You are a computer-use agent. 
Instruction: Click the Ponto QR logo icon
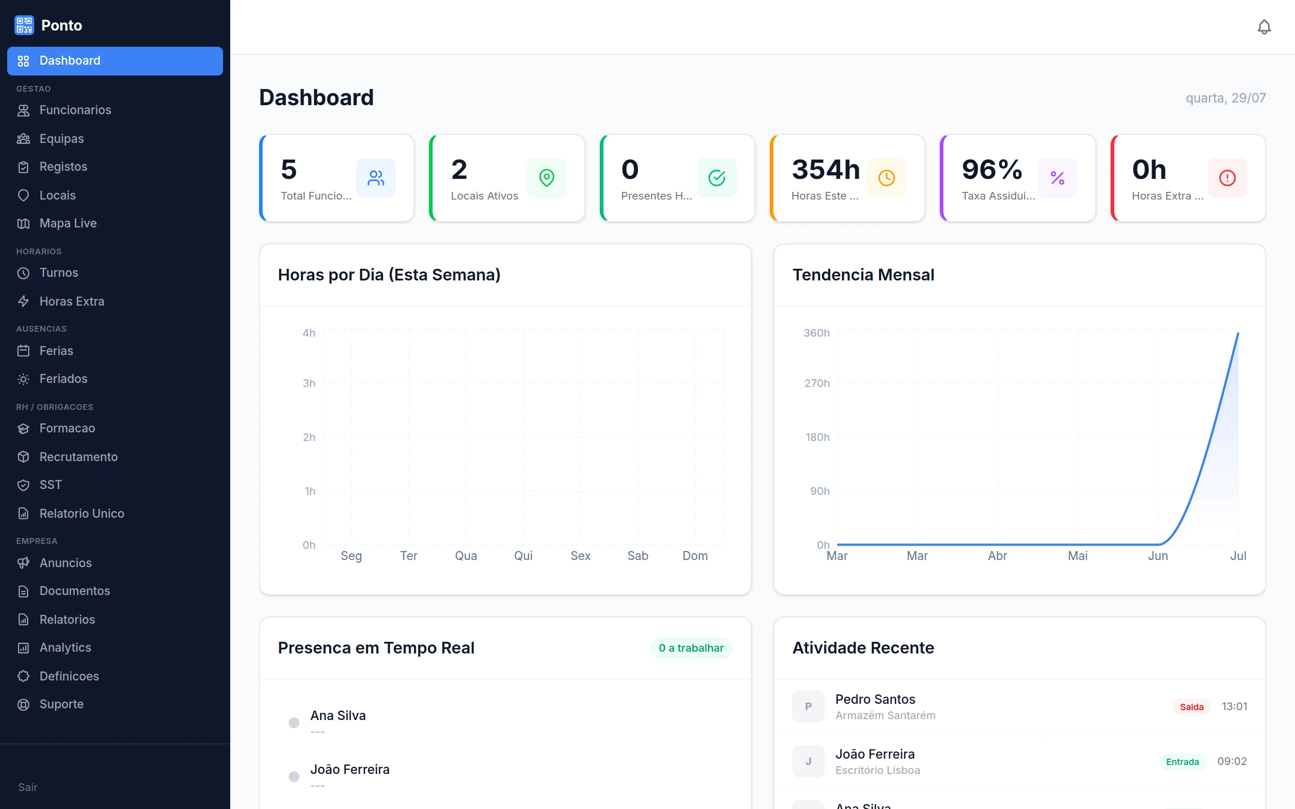click(24, 25)
